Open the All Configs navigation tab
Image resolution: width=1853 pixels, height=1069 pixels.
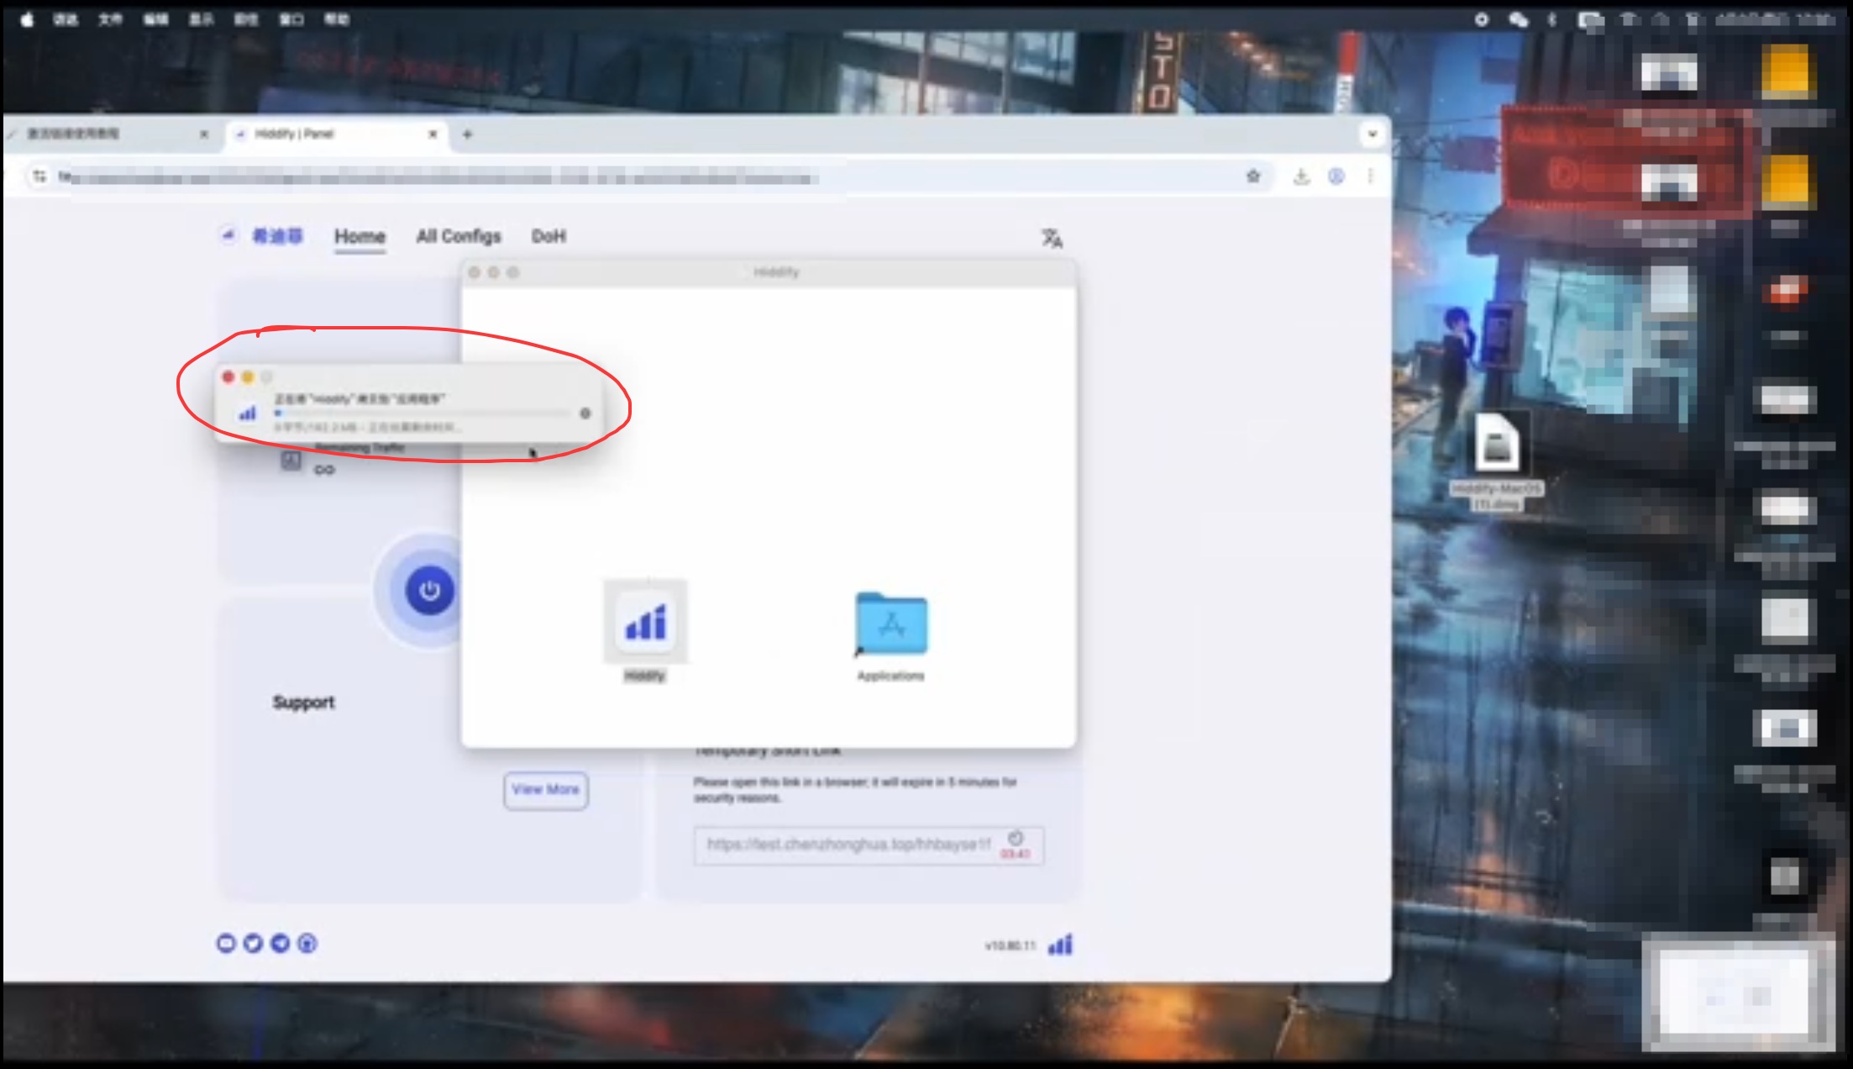(459, 236)
